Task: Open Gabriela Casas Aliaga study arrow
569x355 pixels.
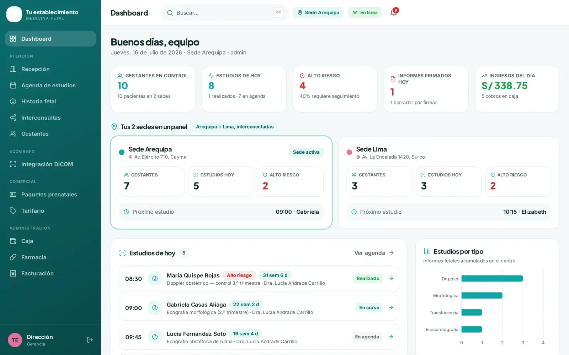Action: (x=391, y=307)
